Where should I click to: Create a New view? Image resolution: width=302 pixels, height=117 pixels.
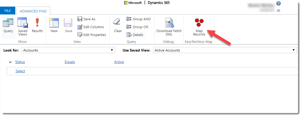pyautogui.click(x=54, y=26)
